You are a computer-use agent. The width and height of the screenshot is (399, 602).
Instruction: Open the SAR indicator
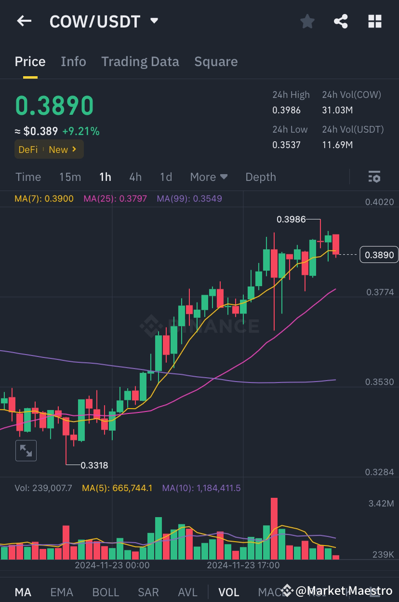[148, 592]
